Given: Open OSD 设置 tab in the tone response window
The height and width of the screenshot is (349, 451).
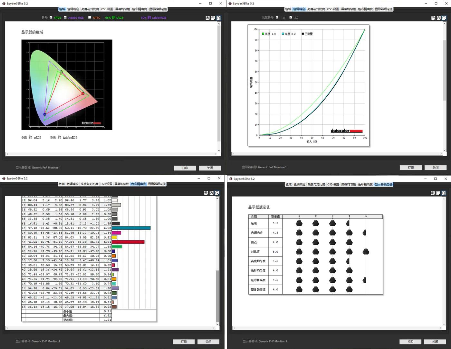Looking at the screenshot, I should pyautogui.click(x=333, y=9).
